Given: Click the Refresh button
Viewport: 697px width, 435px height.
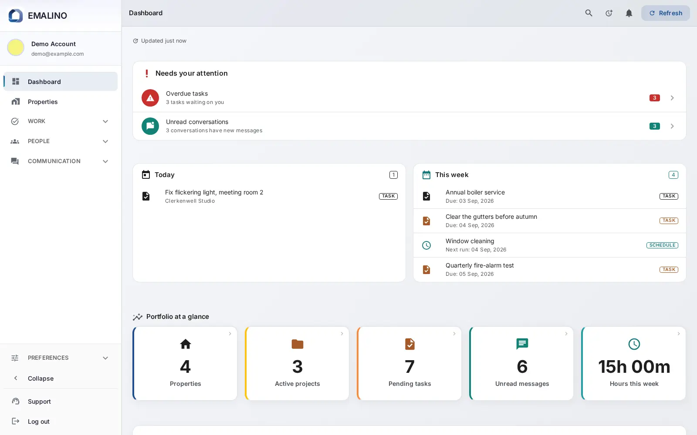Looking at the screenshot, I should [665, 13].
